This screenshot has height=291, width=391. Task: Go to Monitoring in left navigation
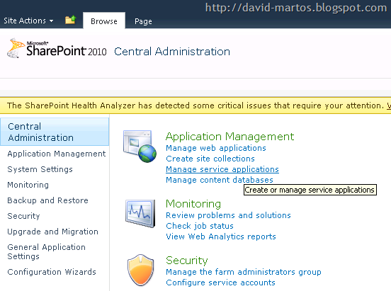(28, 185)
